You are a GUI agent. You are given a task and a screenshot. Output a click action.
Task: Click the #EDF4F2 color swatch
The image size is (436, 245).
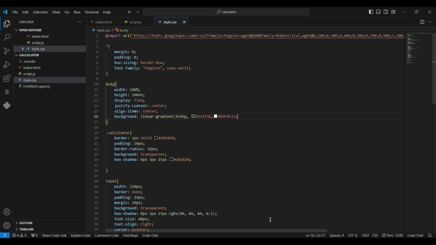(x=215, y=116)
